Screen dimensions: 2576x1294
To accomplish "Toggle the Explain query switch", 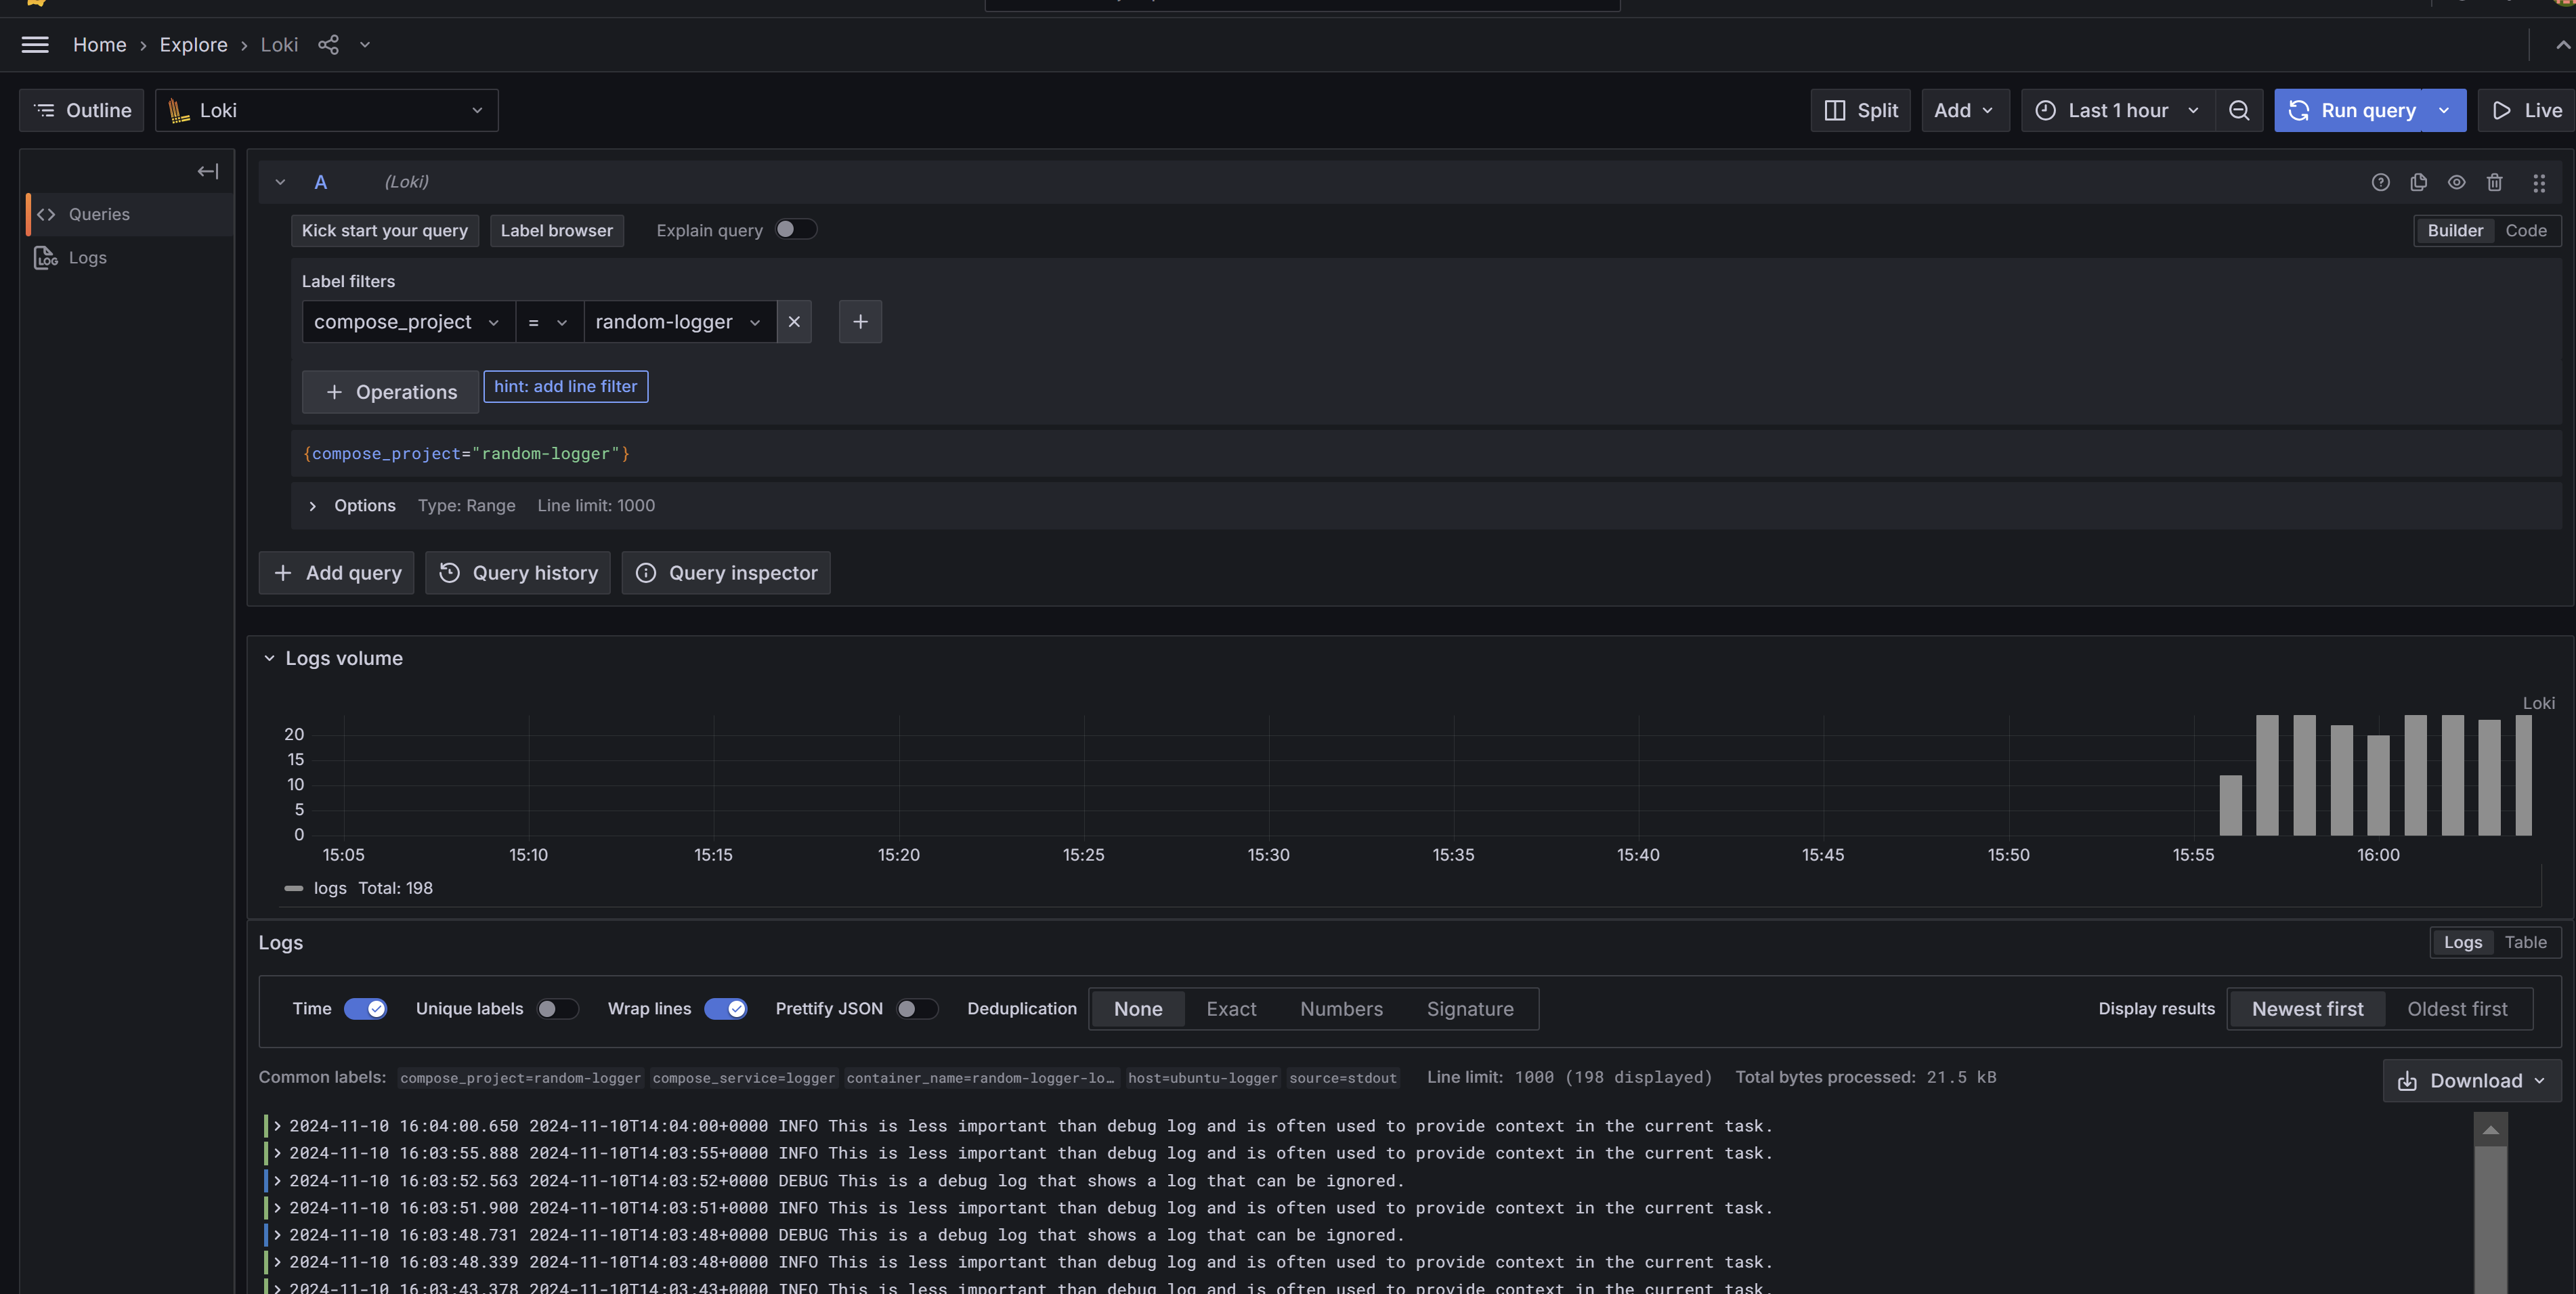I will [x=796, y=230].
